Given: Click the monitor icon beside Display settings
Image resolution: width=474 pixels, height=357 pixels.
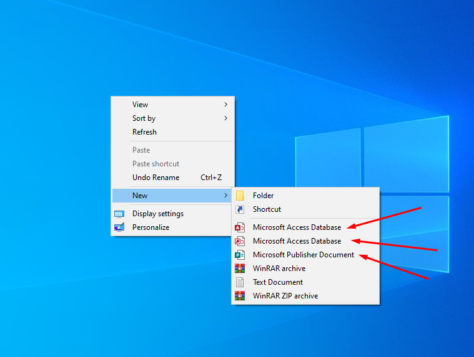Looking at the screenshot, I should point(119,214).
